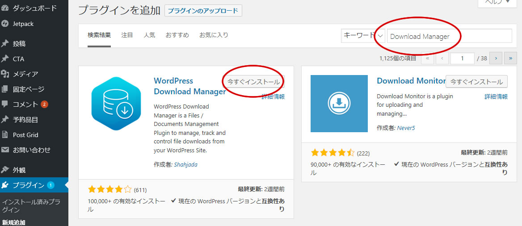Click the Jetpack icon in sidebar
The width and height of the screenshot is (522, 226).
tap(5, 24)
